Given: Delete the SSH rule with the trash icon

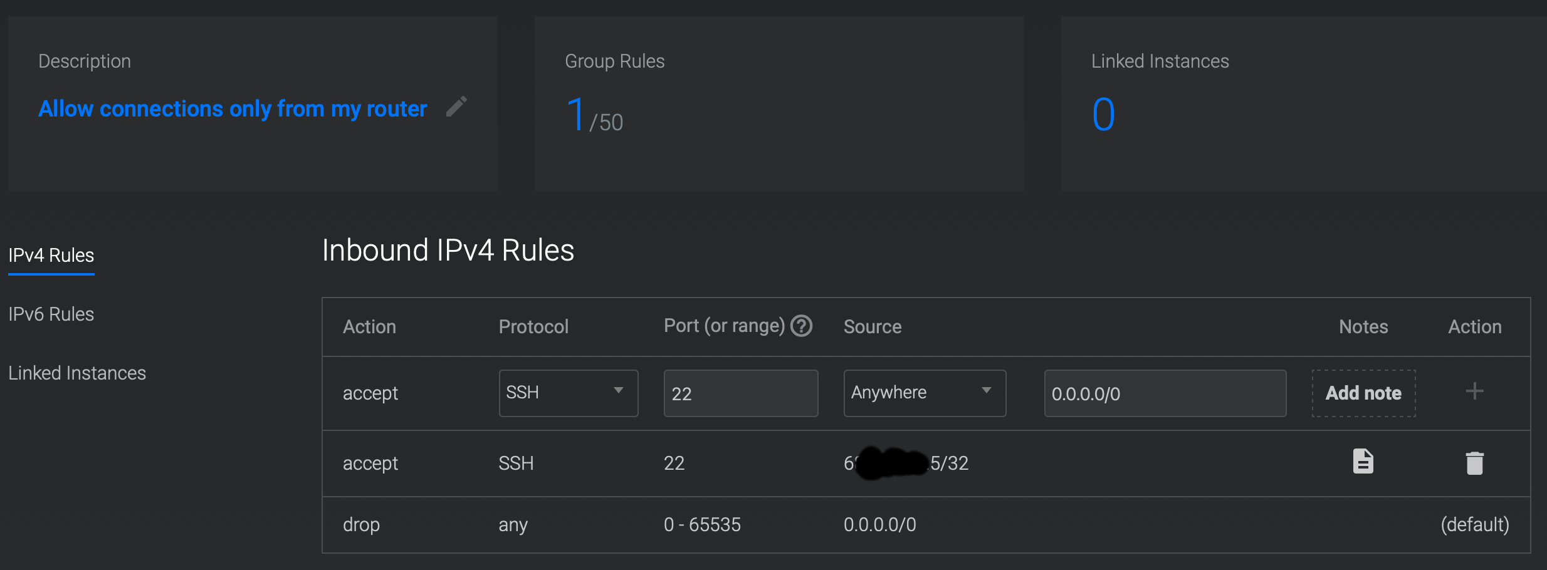Looking at the screenshot, I should click(1474, 463).
